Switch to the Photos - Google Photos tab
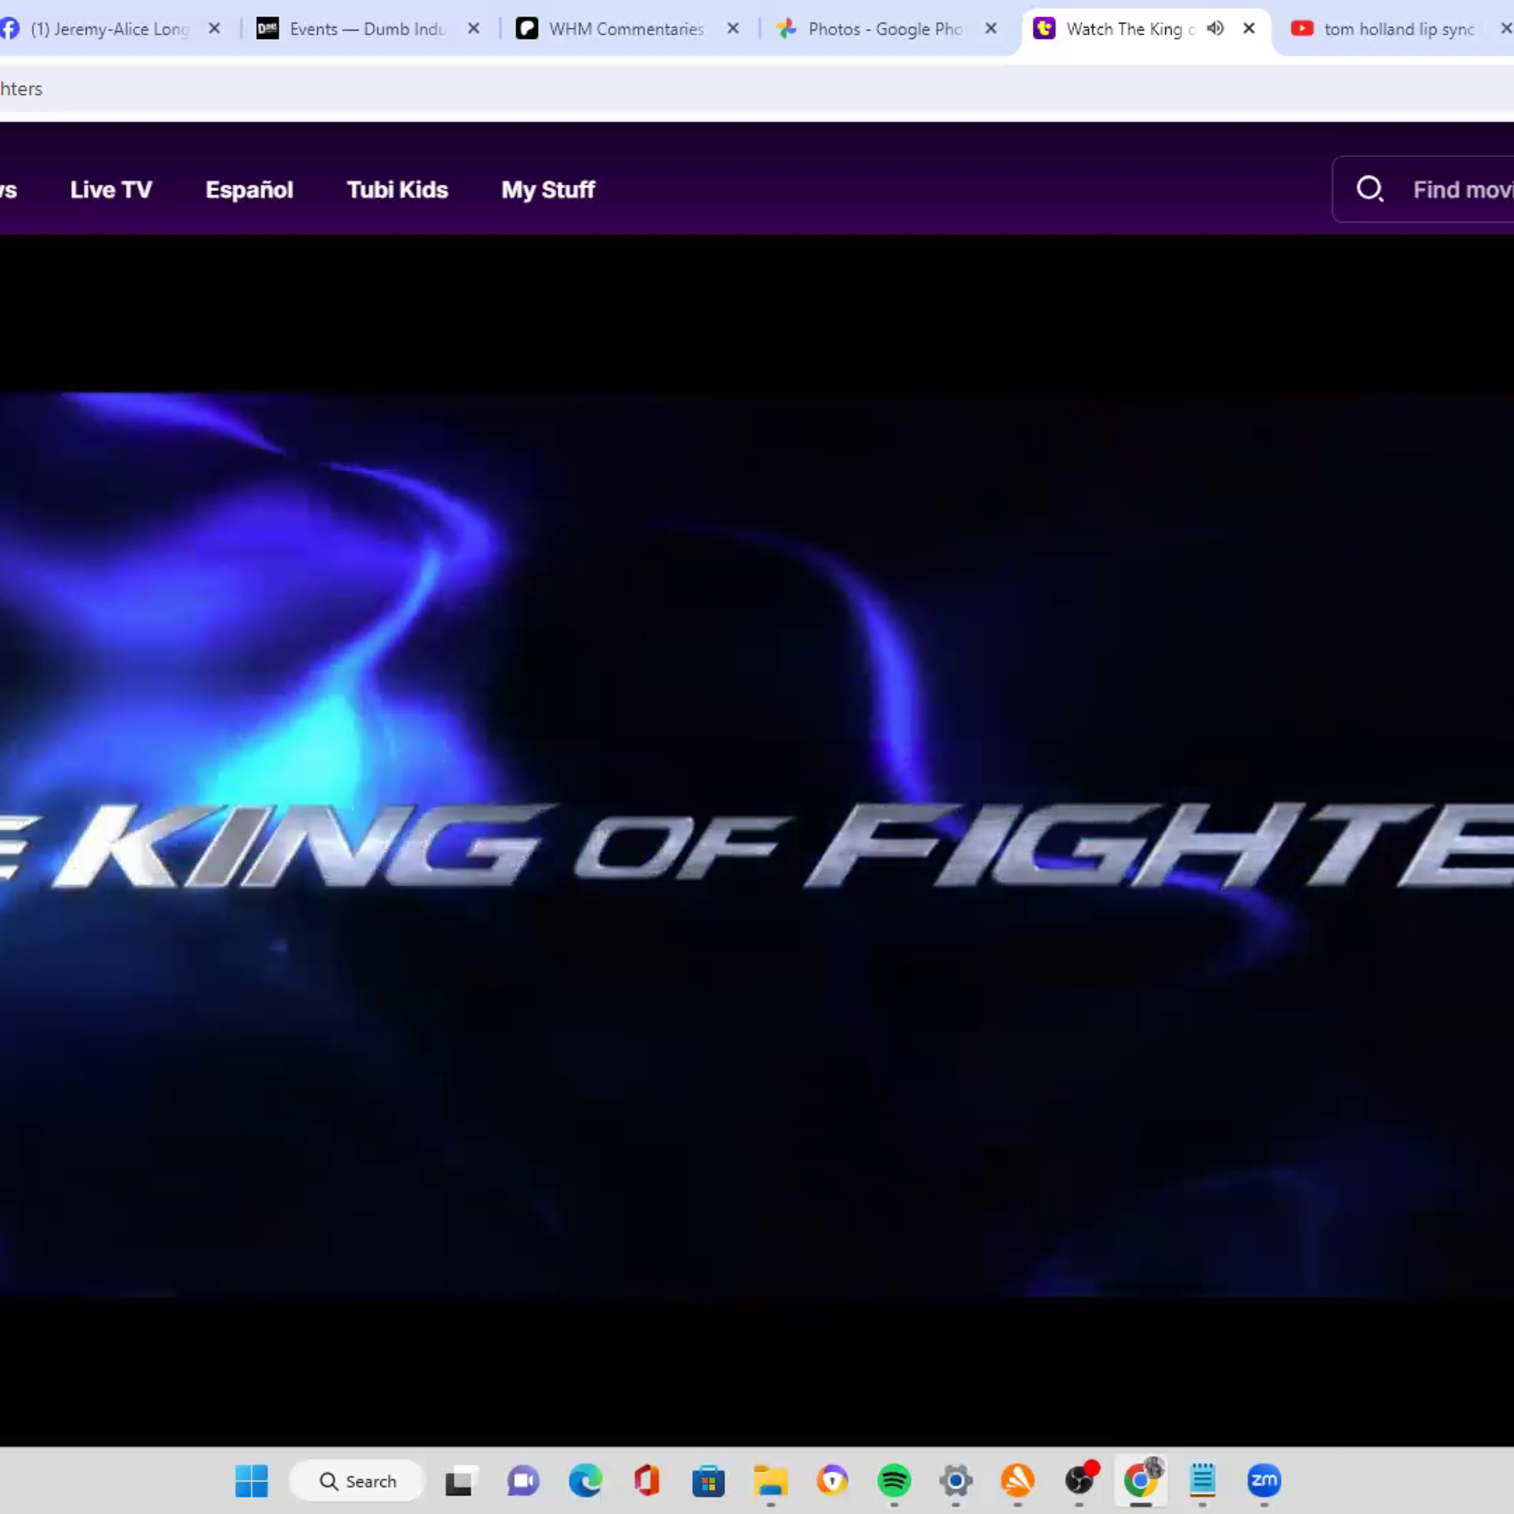The height and width of the screenshot is (1514, 1514). [x=886, y=29]
